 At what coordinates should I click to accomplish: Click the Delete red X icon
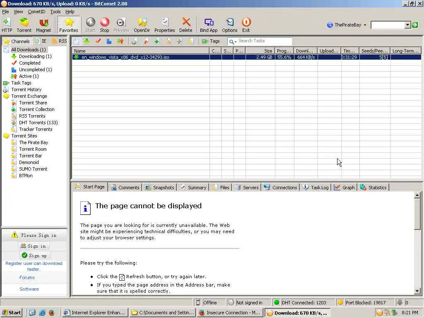[186, 25]
